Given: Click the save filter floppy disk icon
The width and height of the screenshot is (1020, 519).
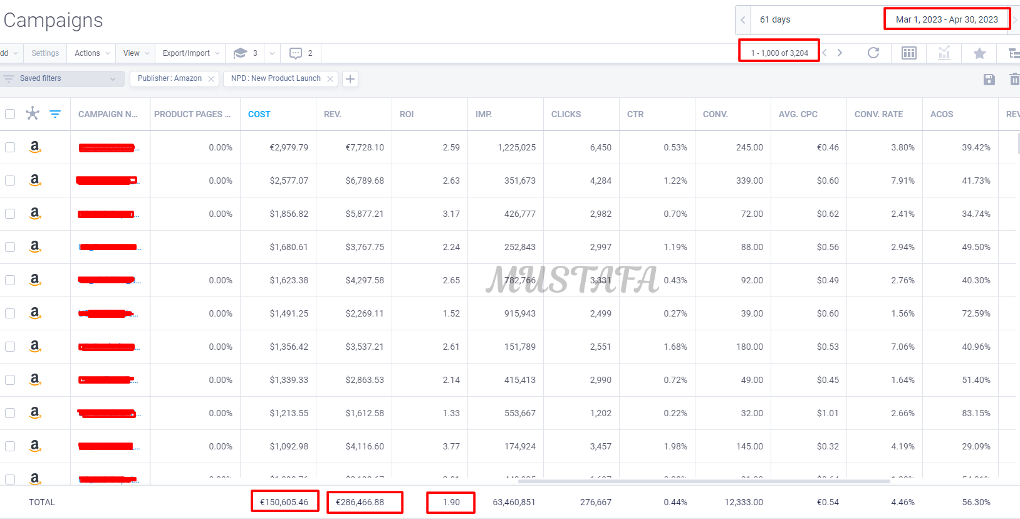Looking at the screenshot, I should tap(989, 79).
